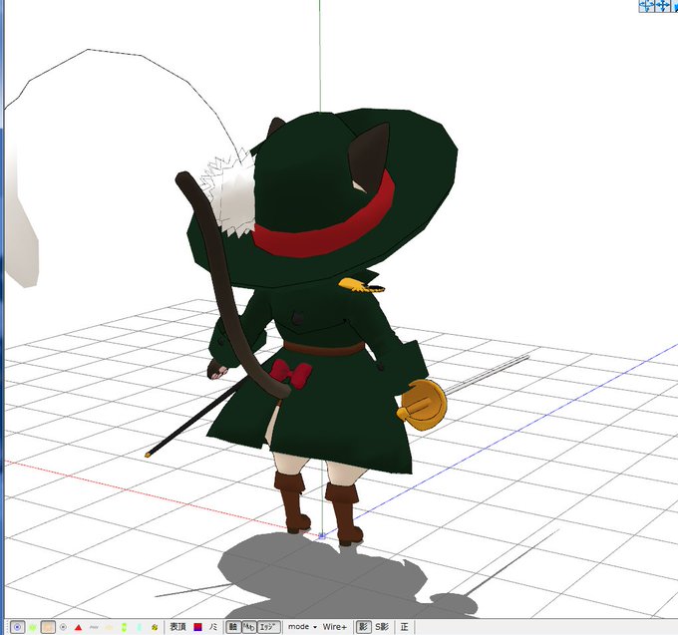Toggle the エッジ edge display button

pos(269,627)
